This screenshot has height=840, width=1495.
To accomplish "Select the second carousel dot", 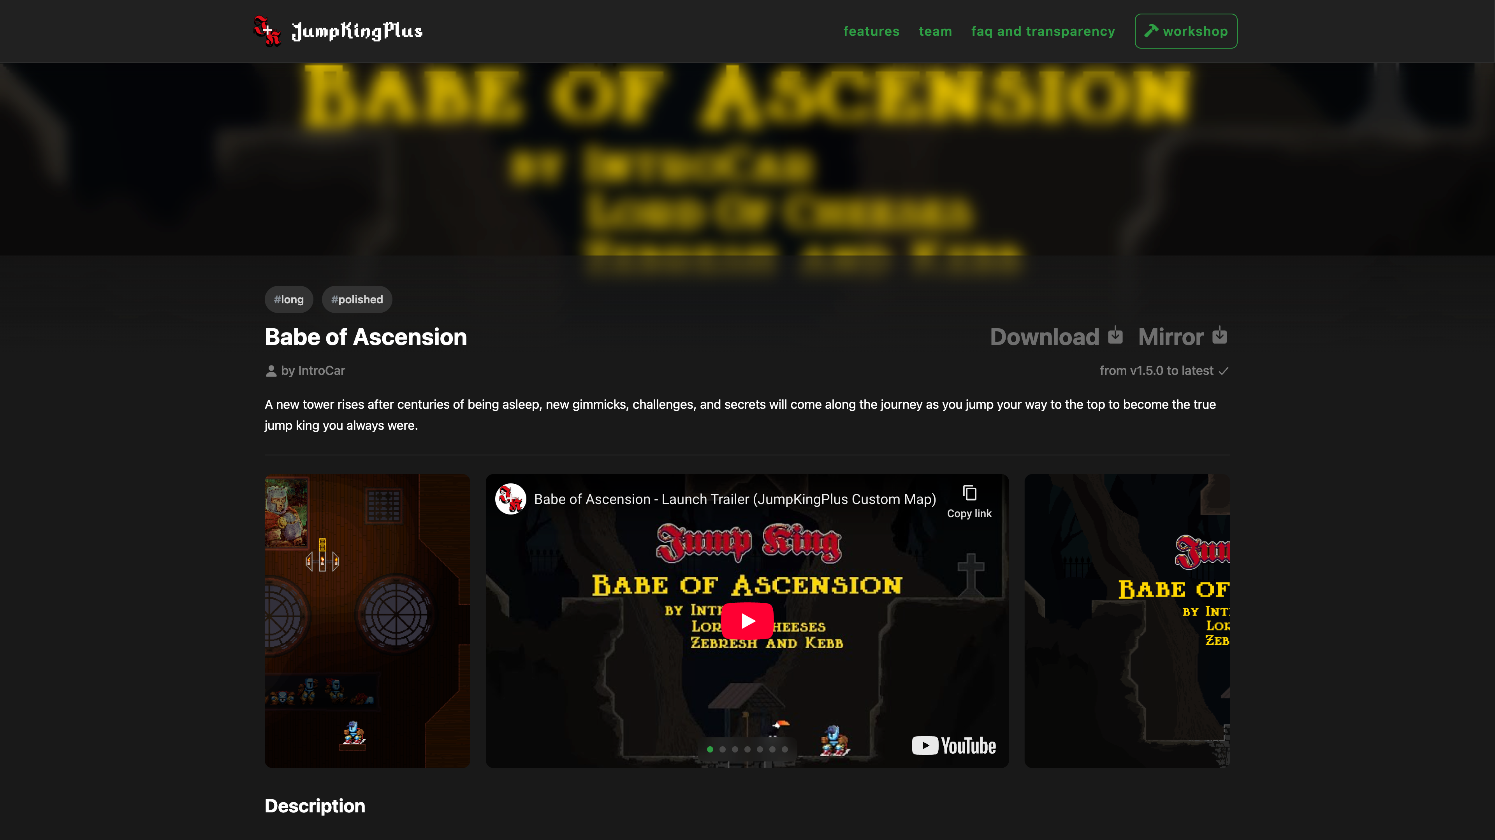I will 723,749.
